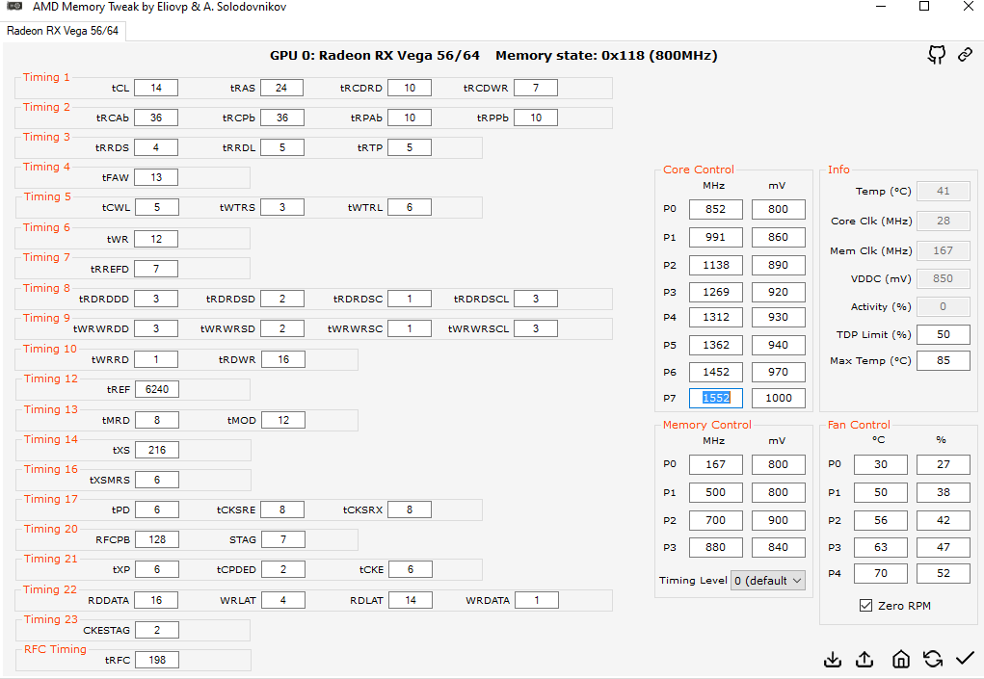Image resolution: width=984 pixels, height=679 pixels.
Task: Click the tCL value field
Action: [156, 88]
